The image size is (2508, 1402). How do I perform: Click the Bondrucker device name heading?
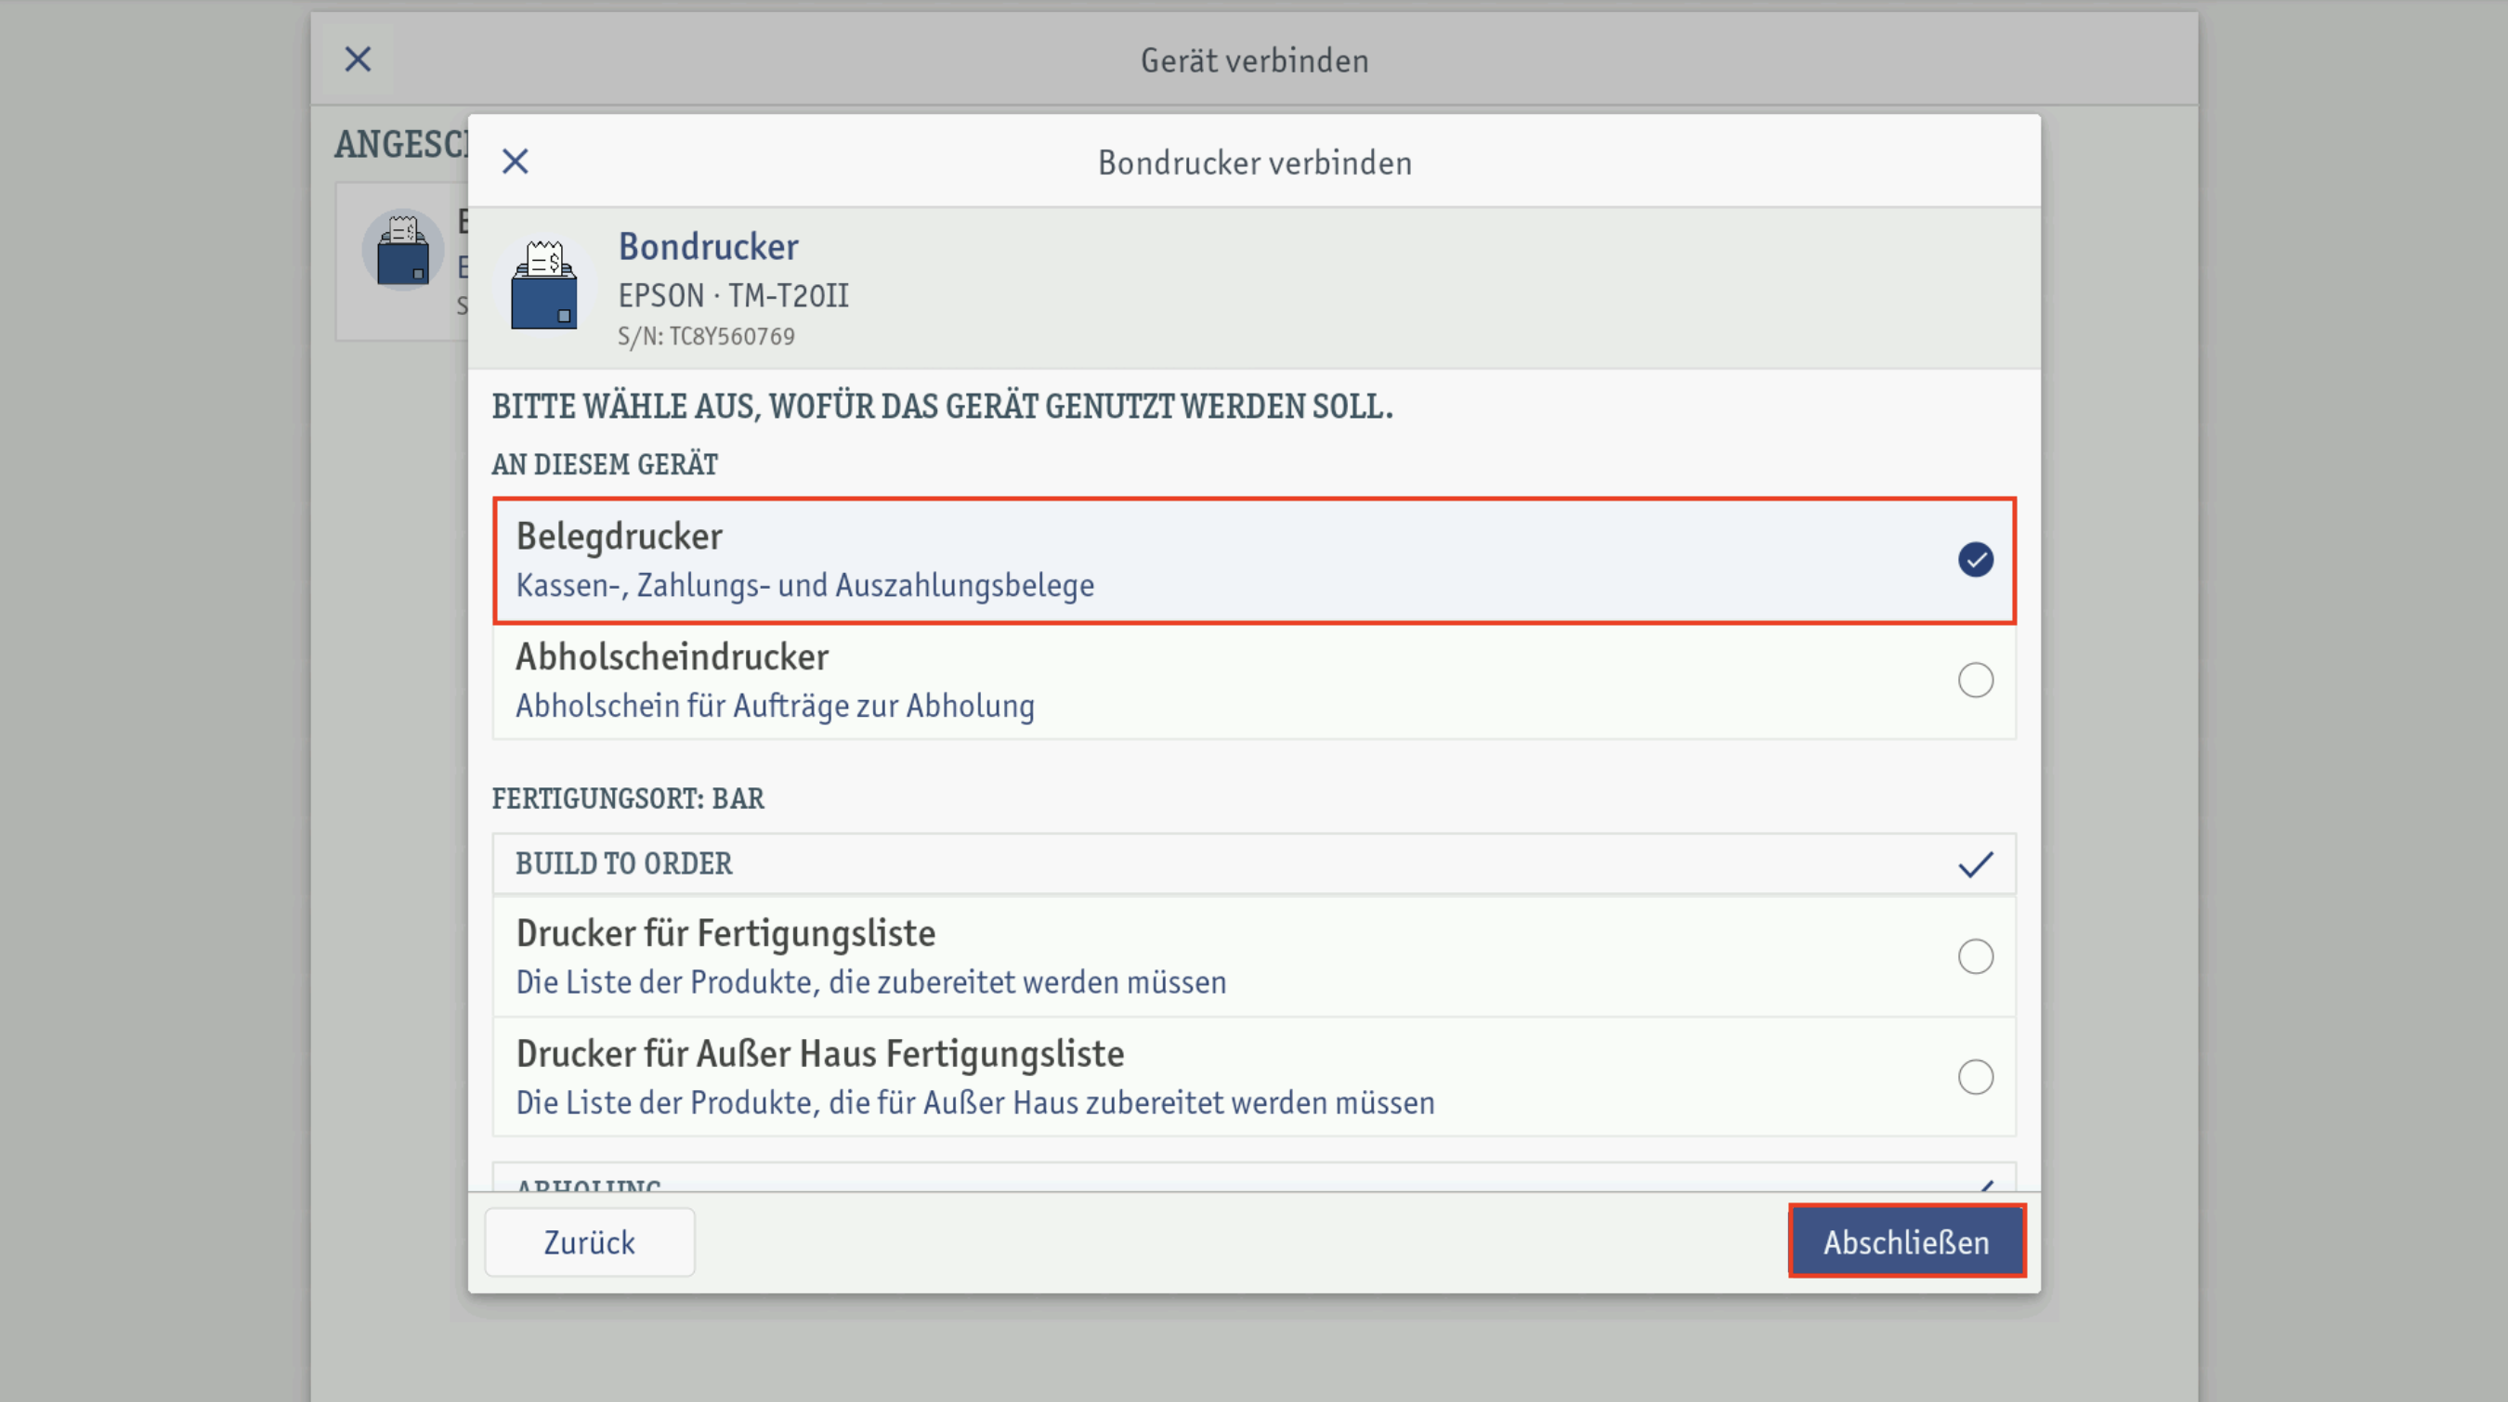coord(709,247)
